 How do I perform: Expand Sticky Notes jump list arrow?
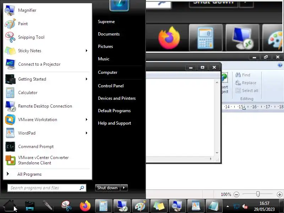tap(87, 51)
